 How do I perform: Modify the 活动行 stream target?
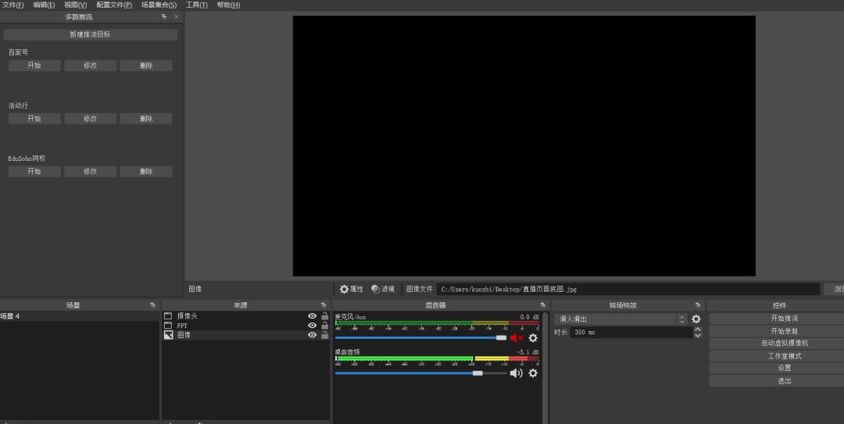91,119
